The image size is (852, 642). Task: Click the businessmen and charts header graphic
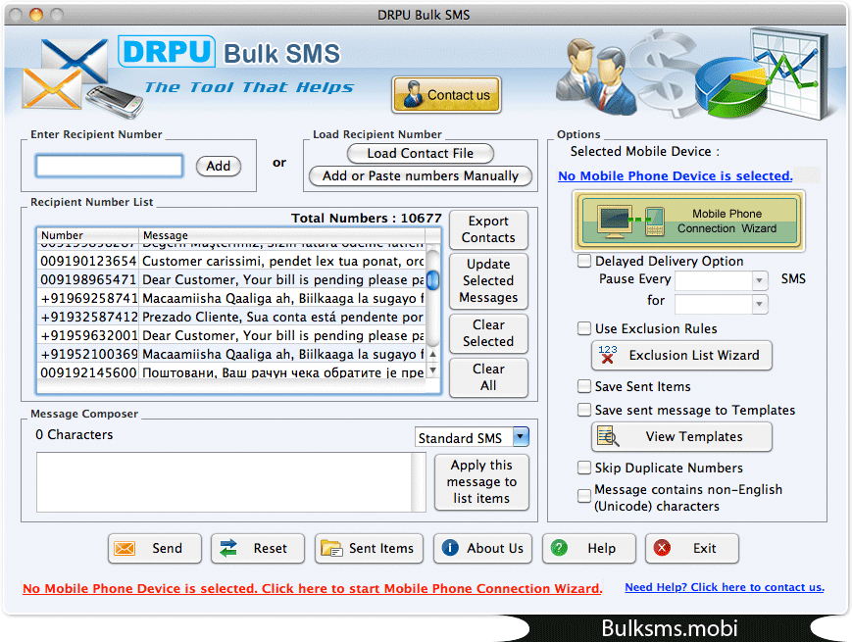(693, 74)
